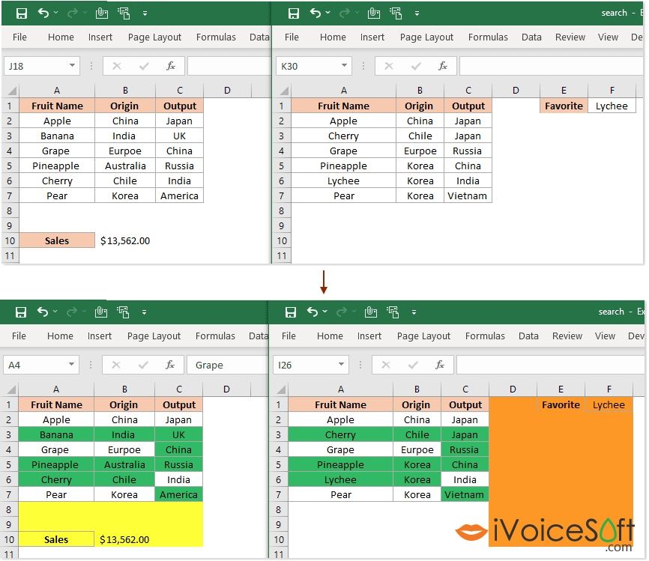Expand the Name Box dropdown showing I26
The height and width of the screenshot is (561, 649).
click(x=342, y=365)
